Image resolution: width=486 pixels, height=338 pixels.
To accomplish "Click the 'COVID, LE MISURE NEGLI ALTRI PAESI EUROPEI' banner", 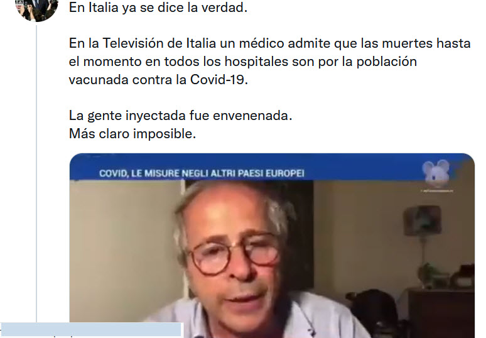I will click(x=202, y=173).
